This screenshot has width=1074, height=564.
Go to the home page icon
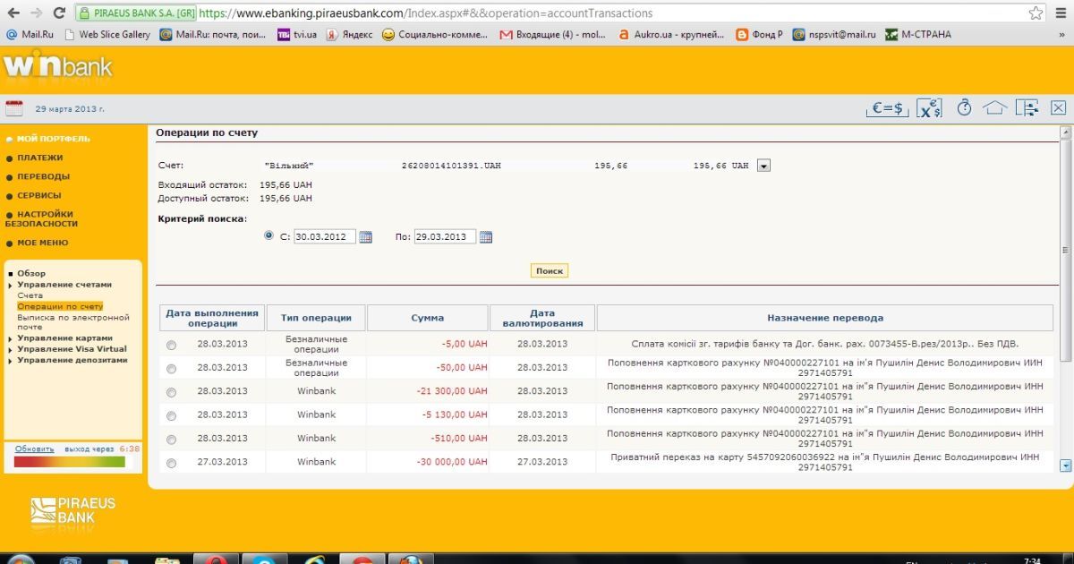click(x=994, y=108)
